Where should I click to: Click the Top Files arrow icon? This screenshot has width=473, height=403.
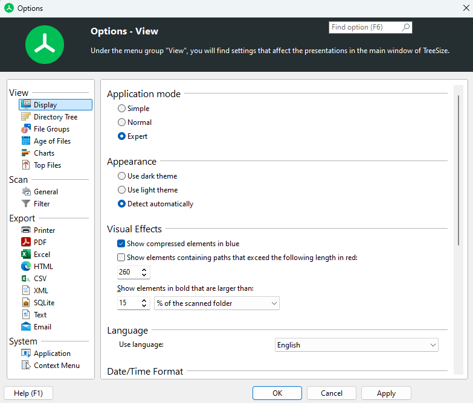26,165
